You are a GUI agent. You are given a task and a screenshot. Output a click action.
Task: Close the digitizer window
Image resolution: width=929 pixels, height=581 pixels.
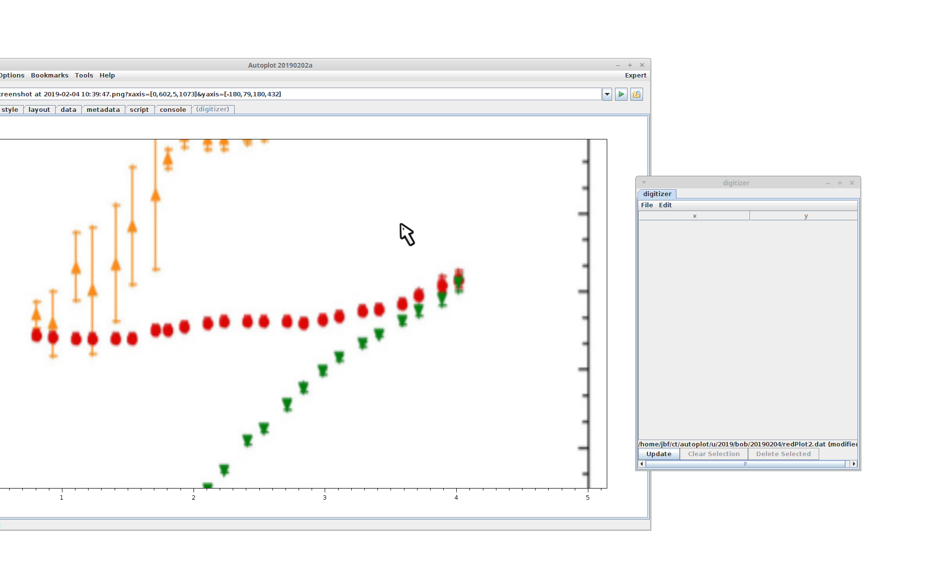[x=852, y=183]
